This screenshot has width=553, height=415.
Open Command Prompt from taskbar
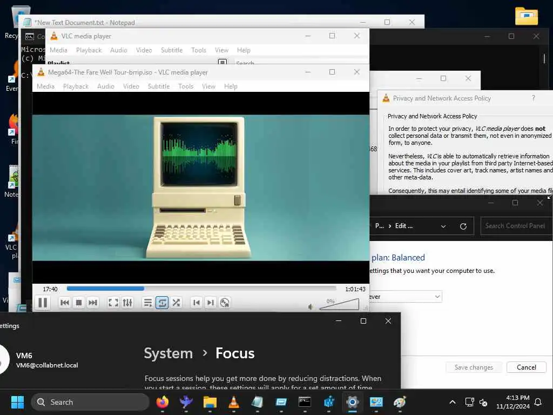click(x=305, y=402)
